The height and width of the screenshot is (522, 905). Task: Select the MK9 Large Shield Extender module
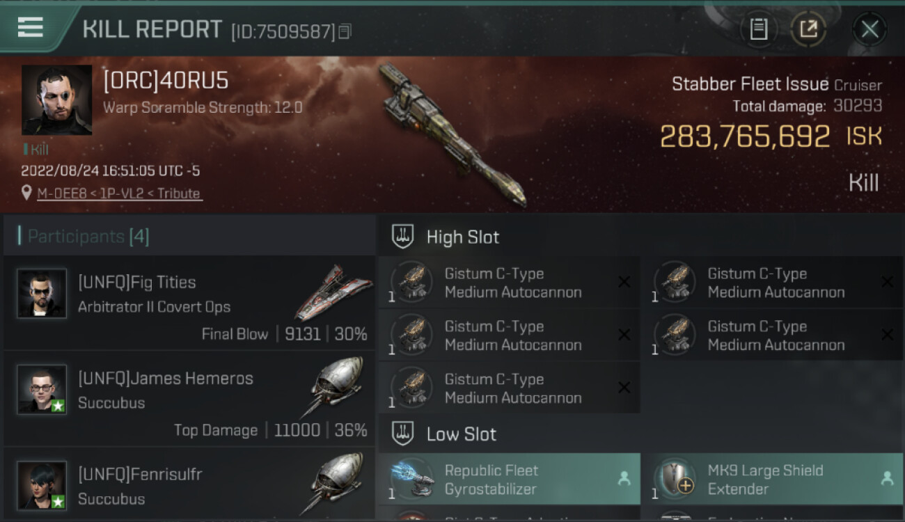point(772,479)
